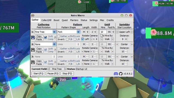Adjust row 1 rotate camera count stepper

(x=97, y=39)
